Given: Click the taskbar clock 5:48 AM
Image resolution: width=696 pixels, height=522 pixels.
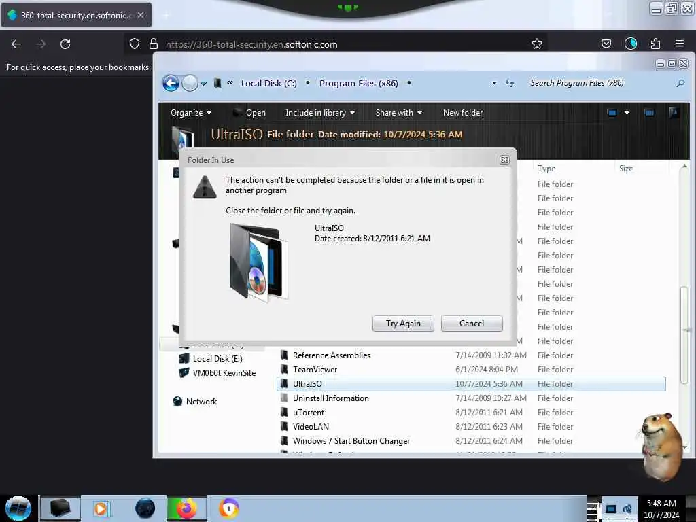Looking at the screenshot, I should 661,504.
